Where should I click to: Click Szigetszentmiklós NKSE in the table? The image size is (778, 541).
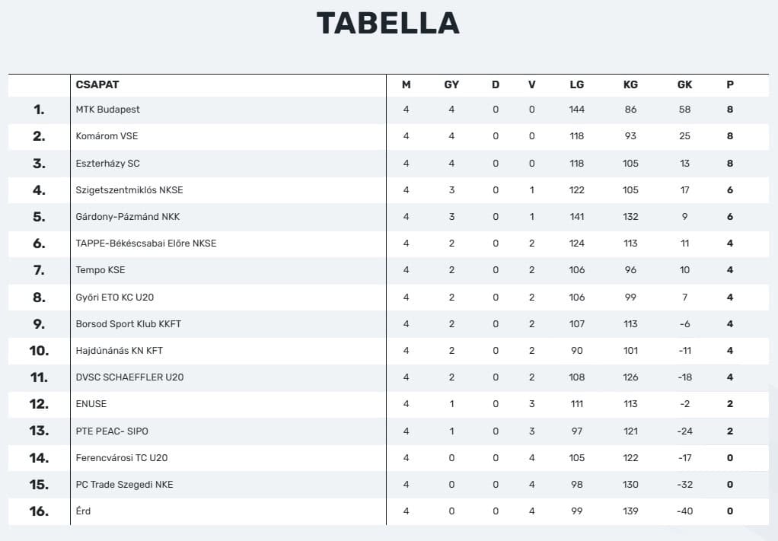click(x=129, y=190)
